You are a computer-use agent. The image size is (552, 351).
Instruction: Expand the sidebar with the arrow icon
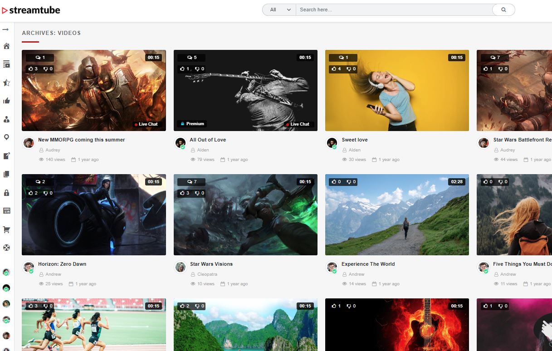6,29
